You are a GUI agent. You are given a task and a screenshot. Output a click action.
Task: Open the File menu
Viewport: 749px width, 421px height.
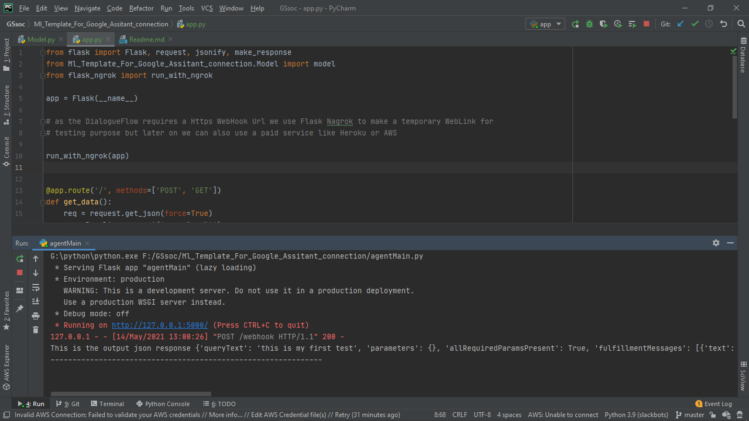pyautogui.click(x=24, y=8)
